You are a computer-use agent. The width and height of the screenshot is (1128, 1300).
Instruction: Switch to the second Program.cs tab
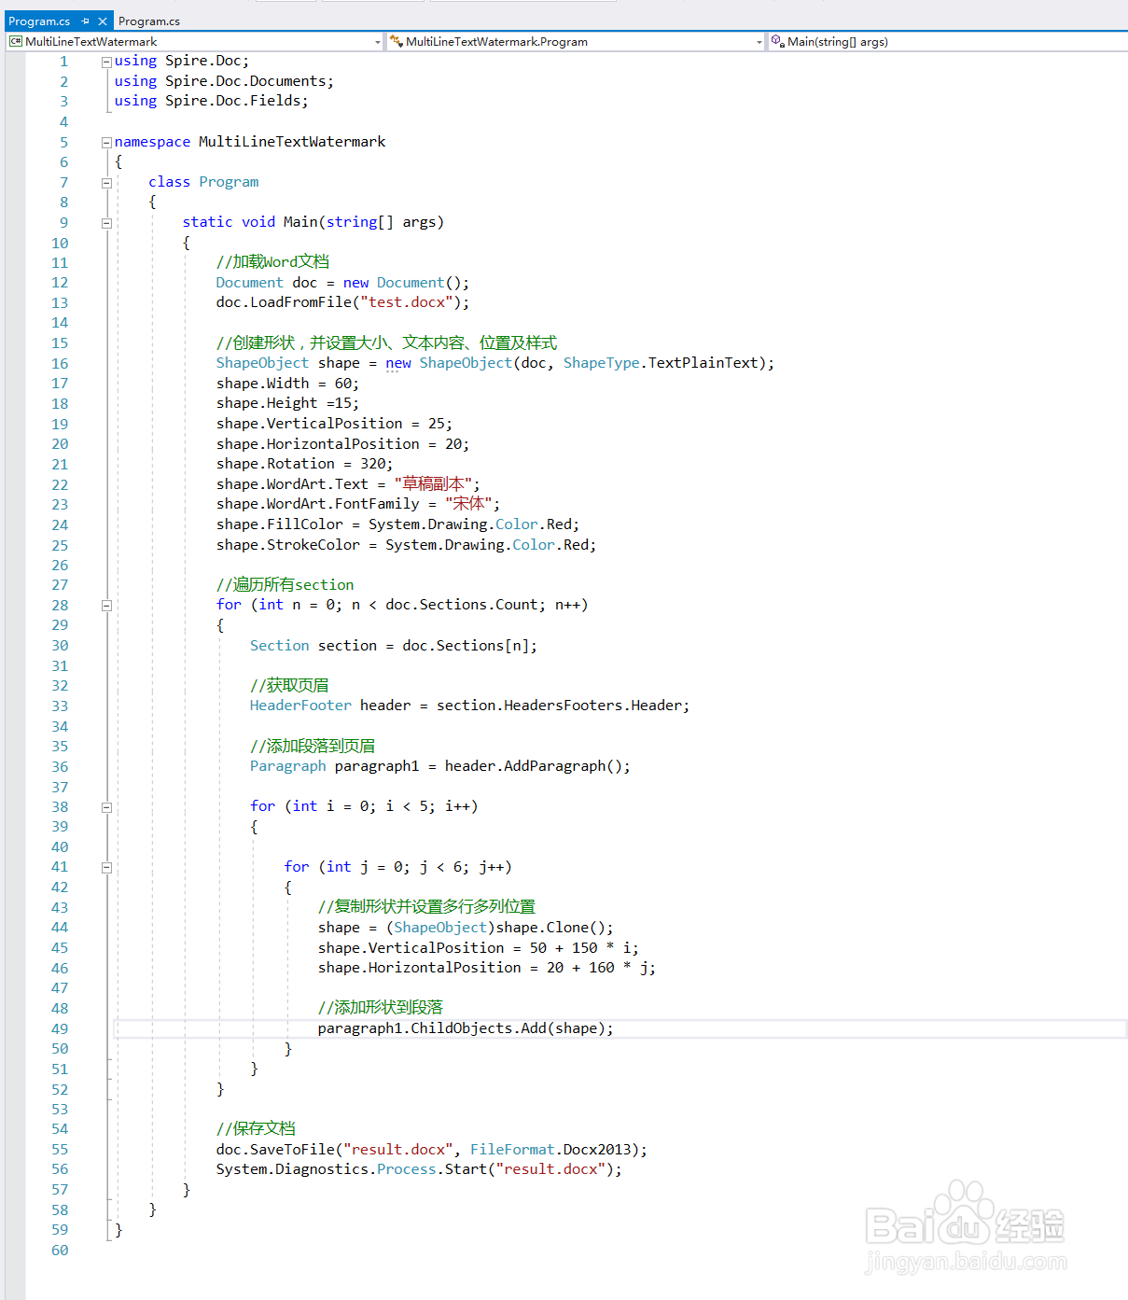tap(149, 21)
